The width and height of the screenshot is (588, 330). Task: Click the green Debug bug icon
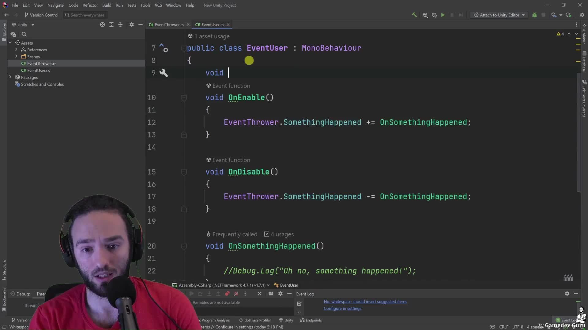[x=534, y=15]
